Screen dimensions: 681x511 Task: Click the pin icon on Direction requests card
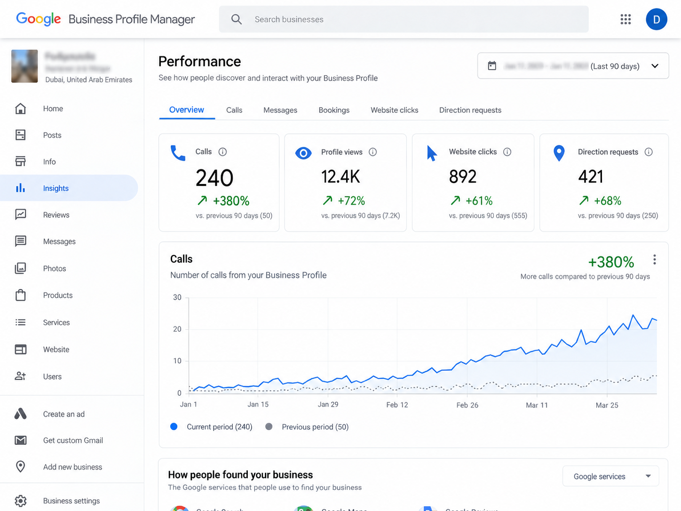(x=559, y=153)
